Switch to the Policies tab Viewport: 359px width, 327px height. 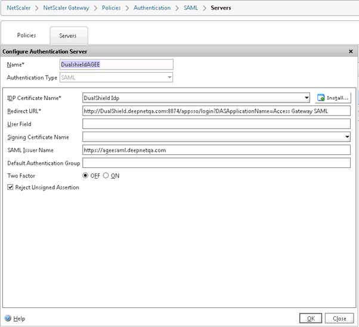(26, 36)
